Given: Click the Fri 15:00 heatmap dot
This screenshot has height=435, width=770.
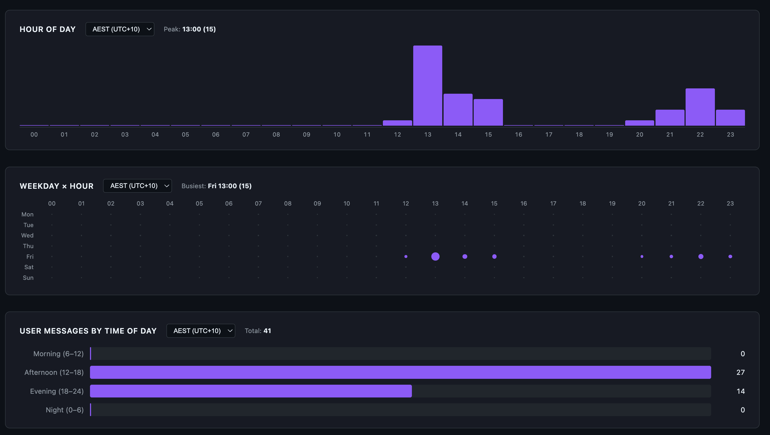Looking at the screenshot, I should [494, 257].
